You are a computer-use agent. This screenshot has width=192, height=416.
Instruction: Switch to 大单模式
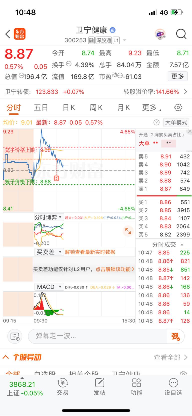coord(176,122)
